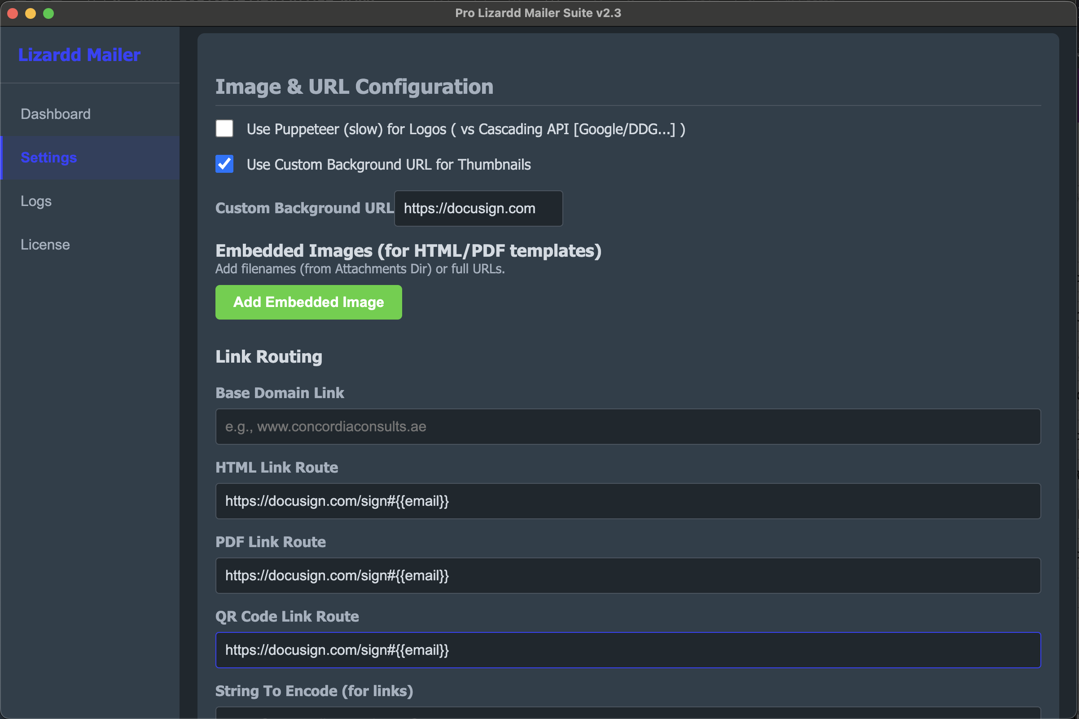Switch to the Logs section
Screen dimensions: 1079x719
pyautogui.click(x=36, y=200)
